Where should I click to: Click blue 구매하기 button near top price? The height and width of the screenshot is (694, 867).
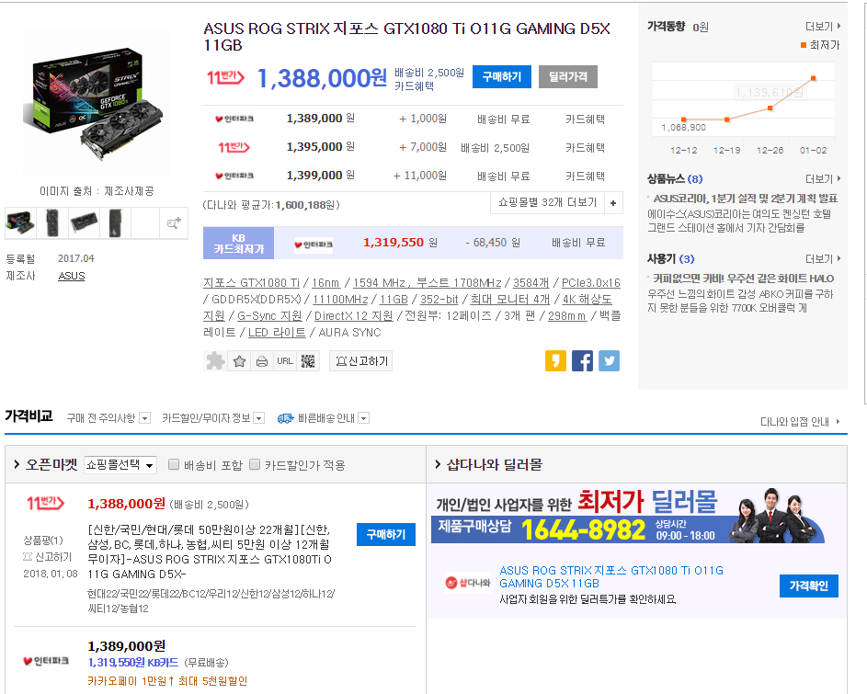pos(501,77)
